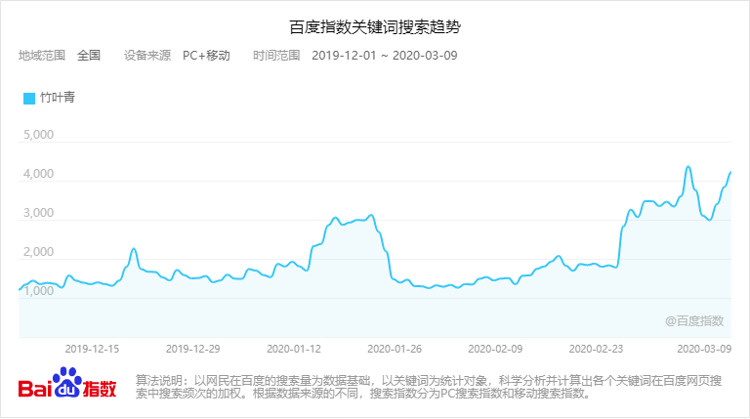The image size is (750, 419).
Task: Click the 3,000 y-axis label
Action: (x=39, y=213)
